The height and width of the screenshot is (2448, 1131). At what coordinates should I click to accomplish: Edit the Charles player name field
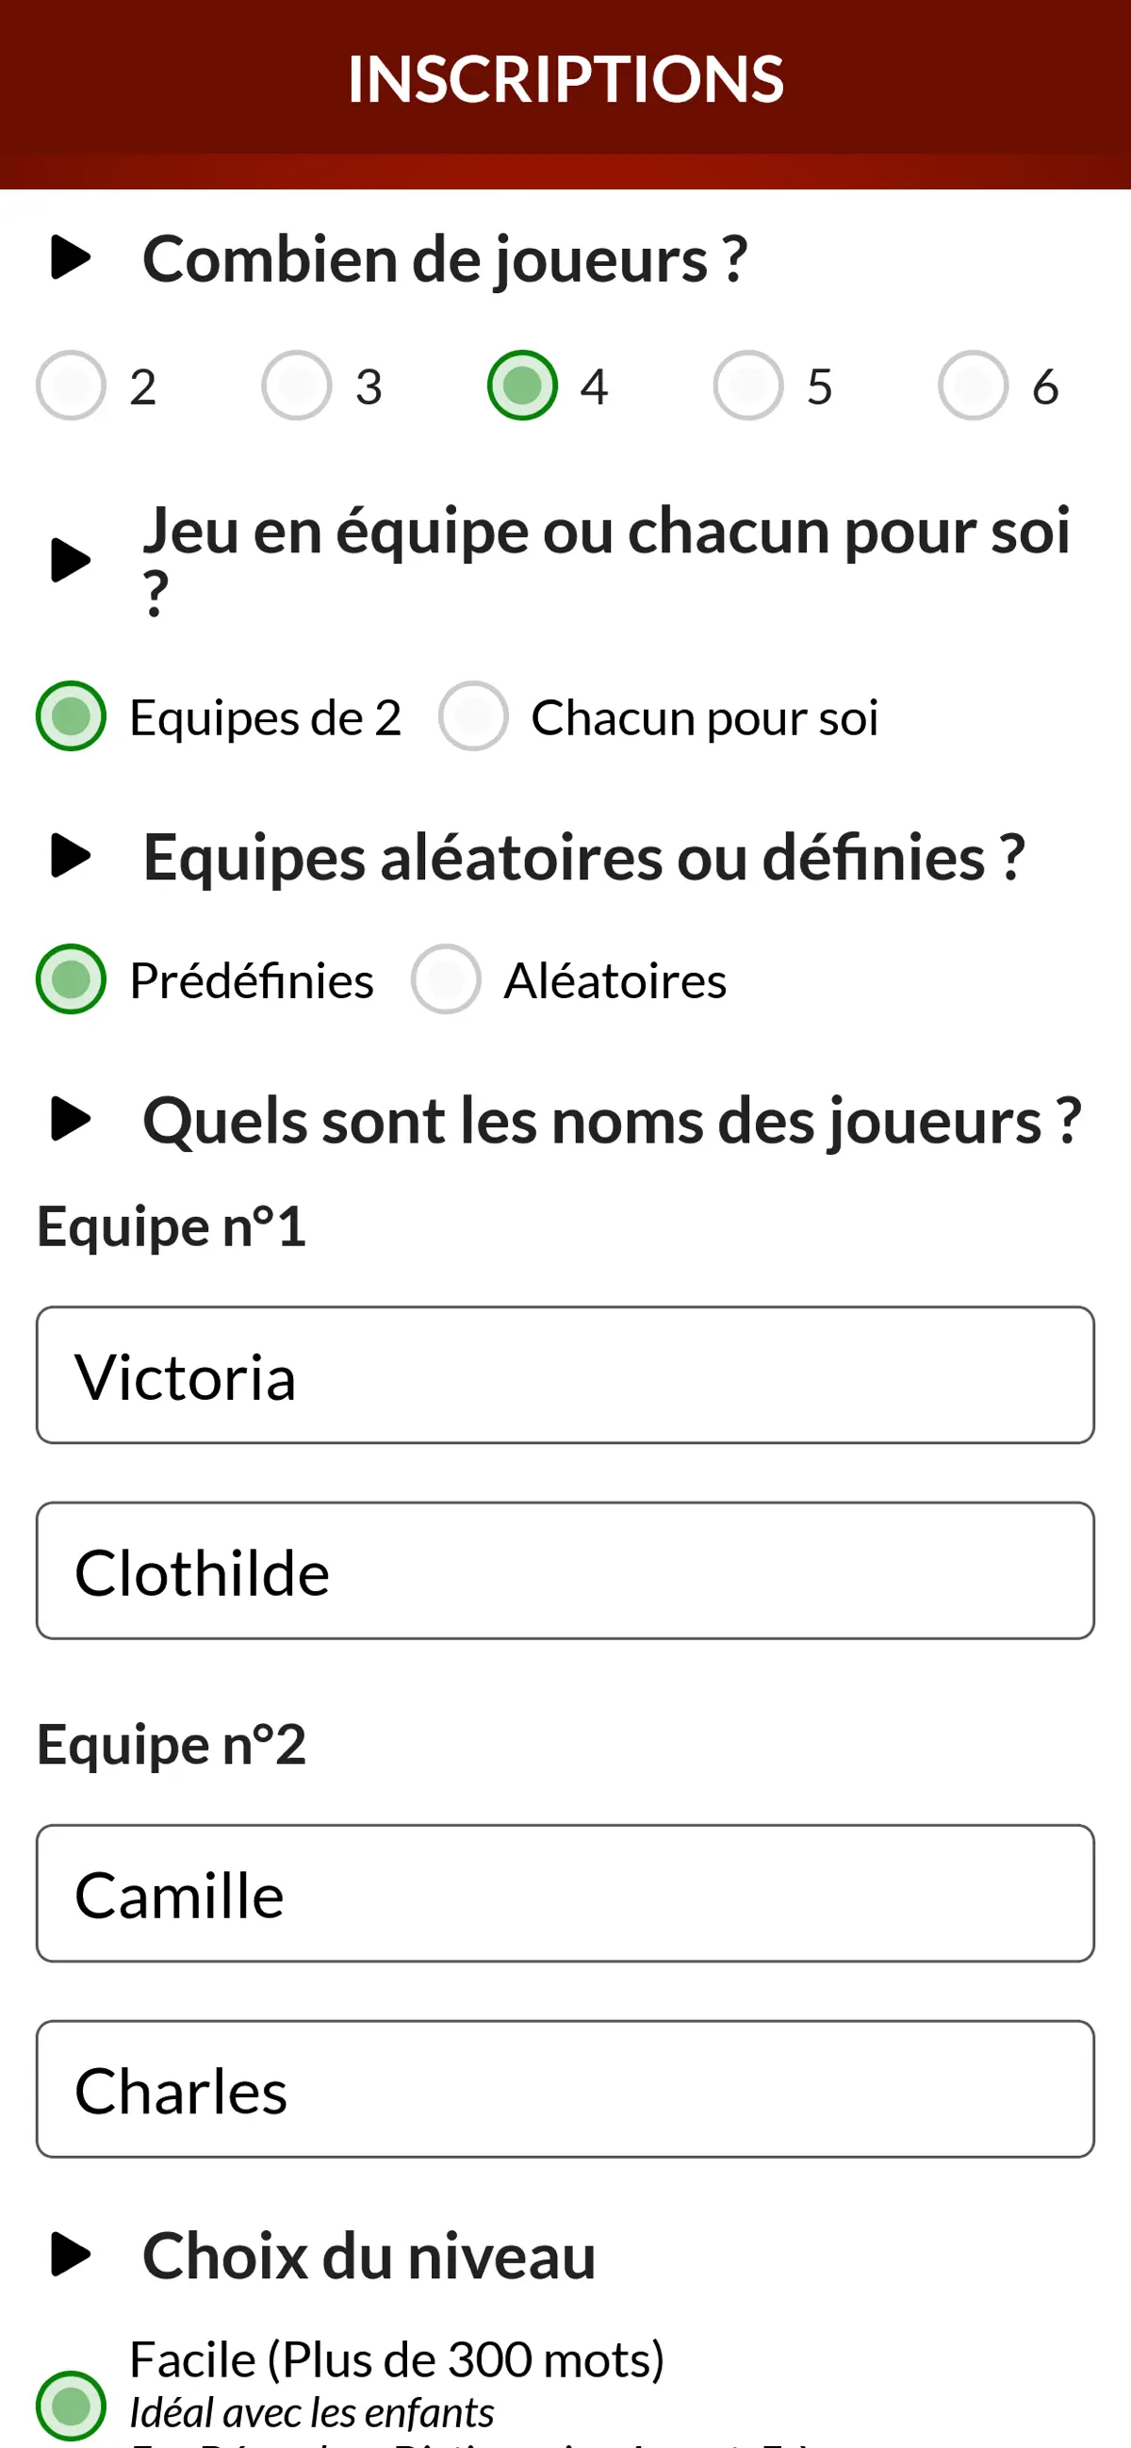click(565, 2089)
